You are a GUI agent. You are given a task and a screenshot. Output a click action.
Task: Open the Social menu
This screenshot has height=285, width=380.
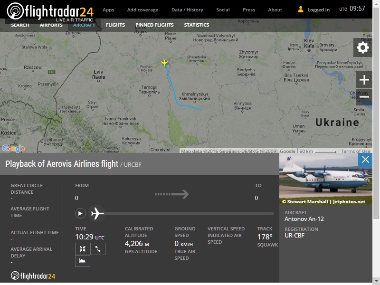click(223, 9)
